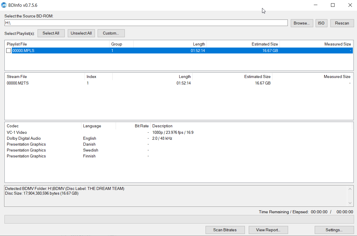Select the 00000.M2TS stream file row
The image size is (357, 236).
tap(179, 83)
